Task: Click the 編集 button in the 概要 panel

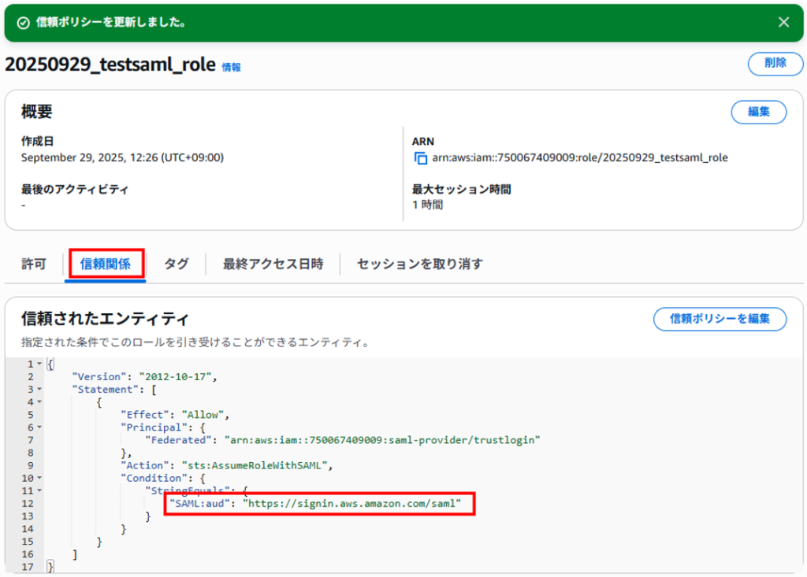Action: pos(758,112)
